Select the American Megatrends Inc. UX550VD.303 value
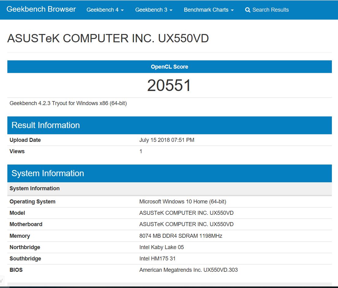338x288 pixels. pos(188,270)
